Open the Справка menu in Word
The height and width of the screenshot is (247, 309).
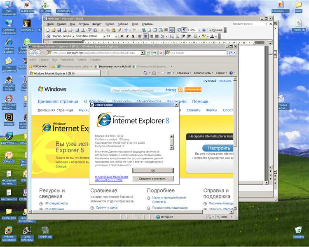tap(147, 24)
